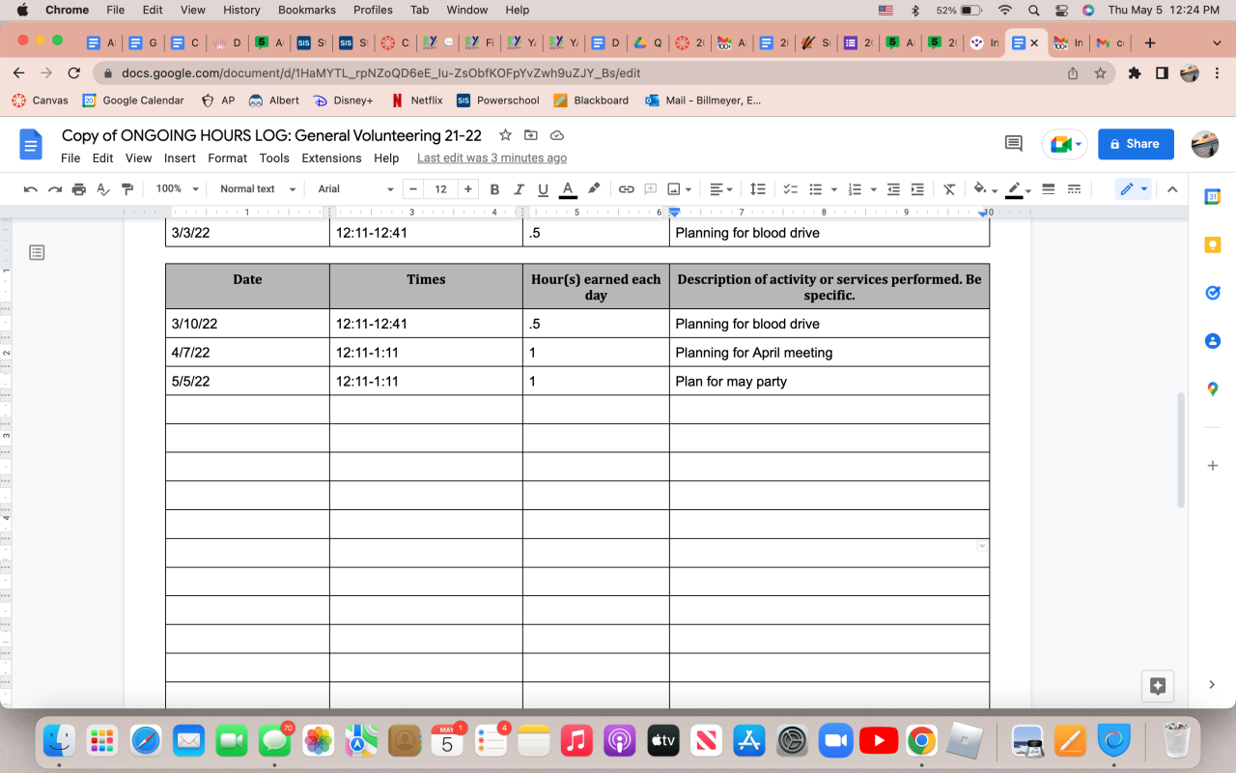This screenshot has width=1236, height=773.
Task: Undo the last edit in Docs toolbar
Action: [x=31, y=189]
